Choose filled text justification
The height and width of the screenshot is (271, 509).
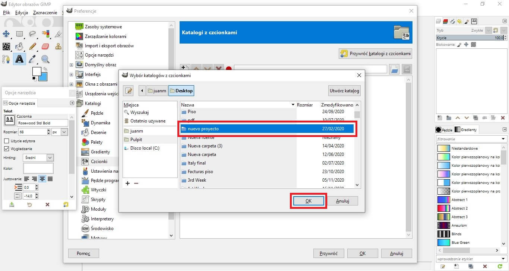coord(50,179)
